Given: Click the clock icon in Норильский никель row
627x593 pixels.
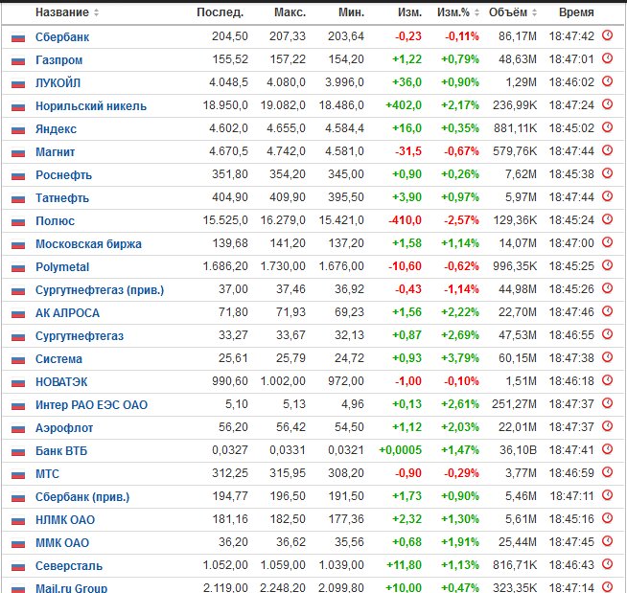Looking at the screenshot, I should [x=607, y=104].
